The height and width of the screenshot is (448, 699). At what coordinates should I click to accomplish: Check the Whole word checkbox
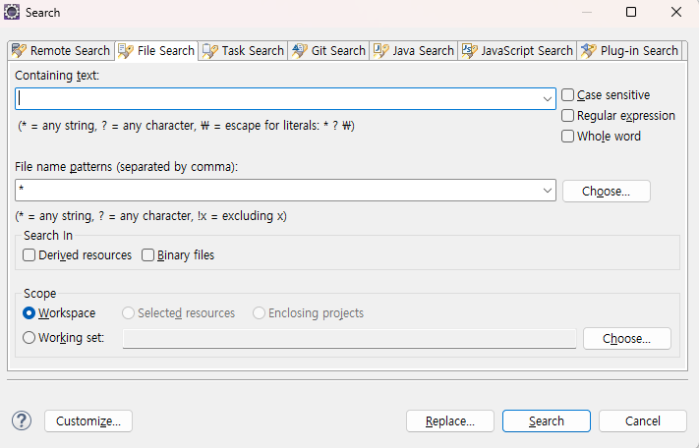(568, 137)
